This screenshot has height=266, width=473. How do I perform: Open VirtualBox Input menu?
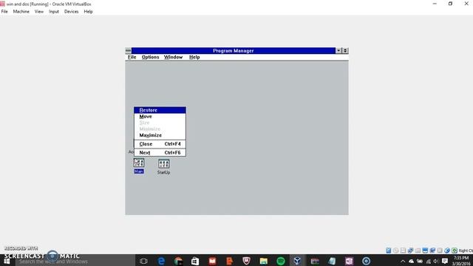[x=54, y=12]
